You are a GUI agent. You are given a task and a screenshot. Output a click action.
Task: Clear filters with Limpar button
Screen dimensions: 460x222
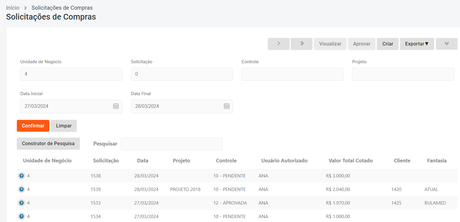(x=64, y=126)
